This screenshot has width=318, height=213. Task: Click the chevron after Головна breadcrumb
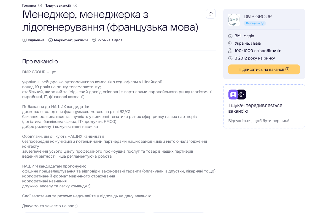(x=40, y=6)
